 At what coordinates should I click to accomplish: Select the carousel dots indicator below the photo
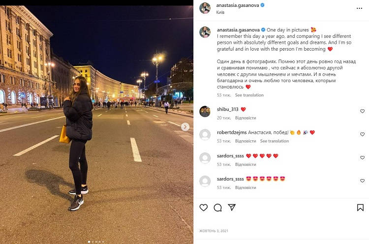(x=96, y=242)
